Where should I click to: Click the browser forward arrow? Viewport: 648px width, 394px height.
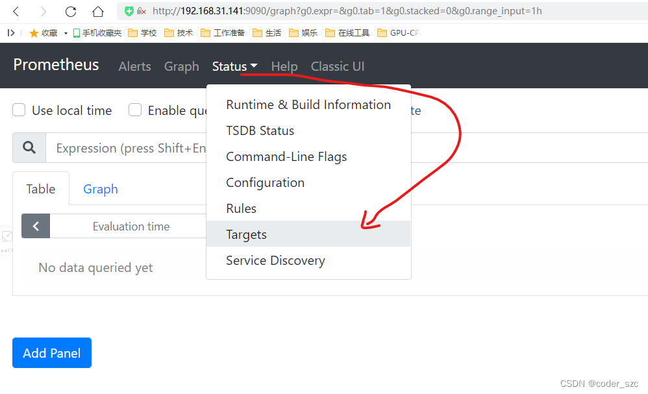(x=43, y=12)
